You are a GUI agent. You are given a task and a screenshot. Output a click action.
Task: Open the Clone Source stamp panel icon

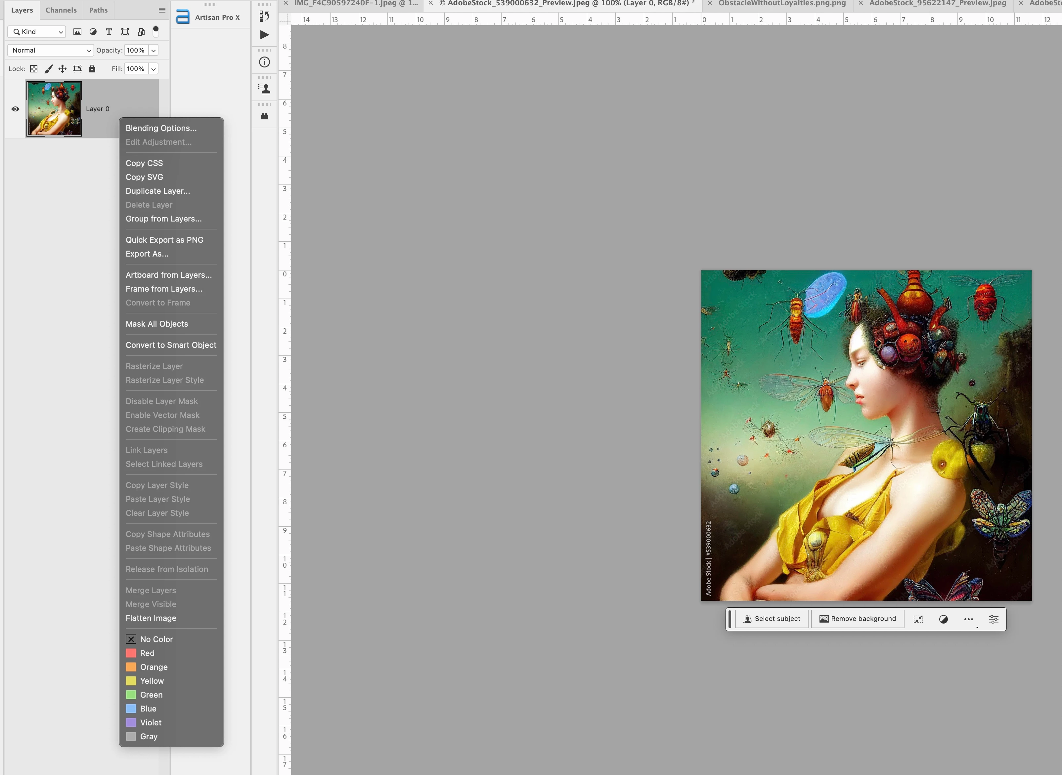point(264,88)
